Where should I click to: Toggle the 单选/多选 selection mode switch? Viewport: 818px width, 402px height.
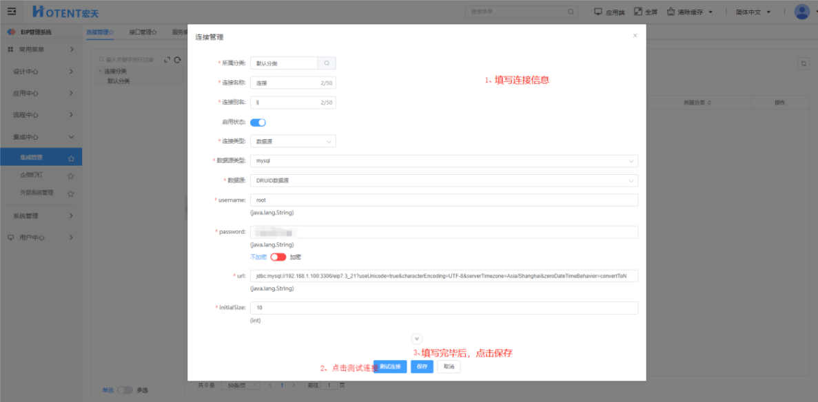pos(125,390)
